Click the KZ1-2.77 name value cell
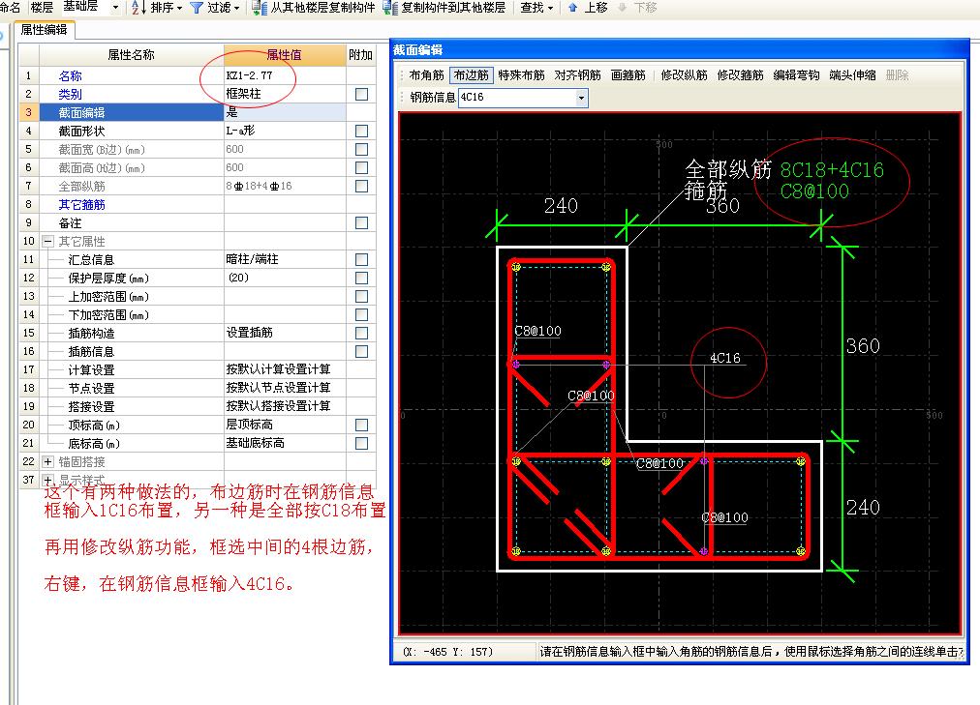This screenshot has height=705, width=980. (x=285, y=76)
